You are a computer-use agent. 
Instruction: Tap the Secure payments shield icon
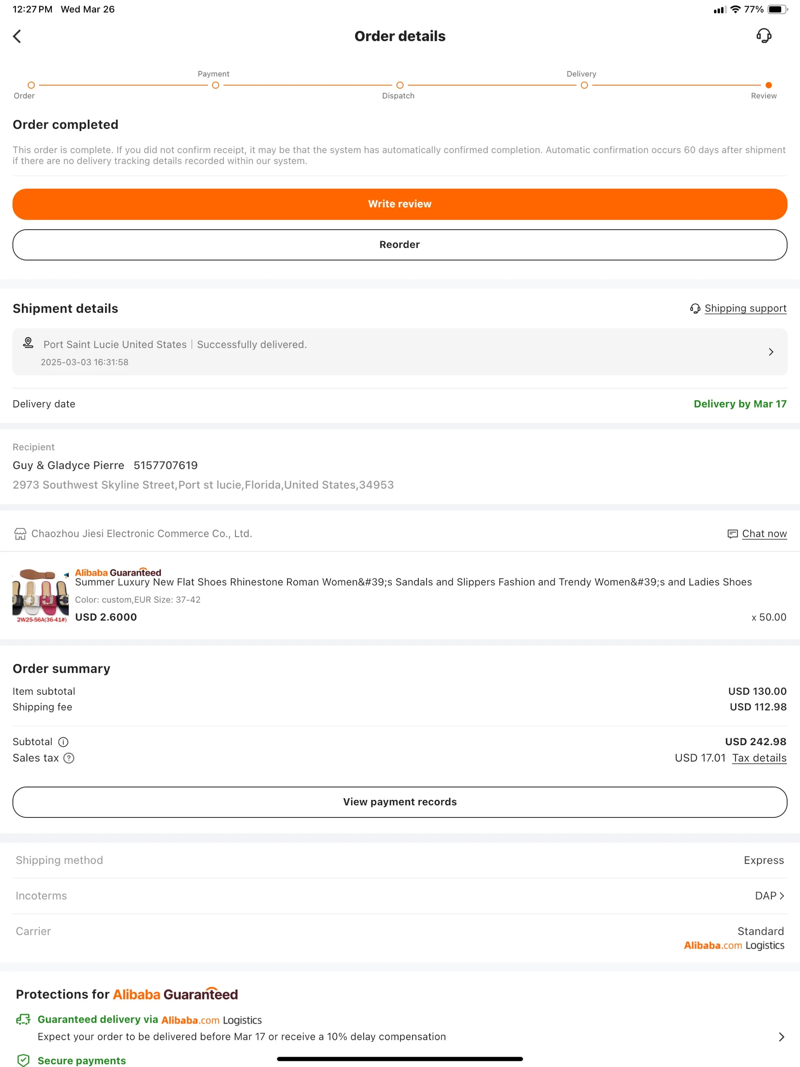pos(23,1060)
